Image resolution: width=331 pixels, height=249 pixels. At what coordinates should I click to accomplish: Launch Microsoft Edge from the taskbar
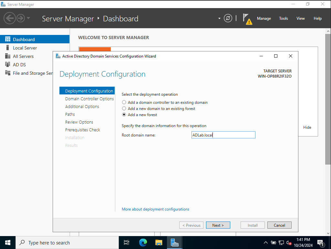(x=143, y=243)
